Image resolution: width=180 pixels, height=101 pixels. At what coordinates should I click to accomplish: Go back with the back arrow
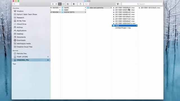tap(14, 4)
